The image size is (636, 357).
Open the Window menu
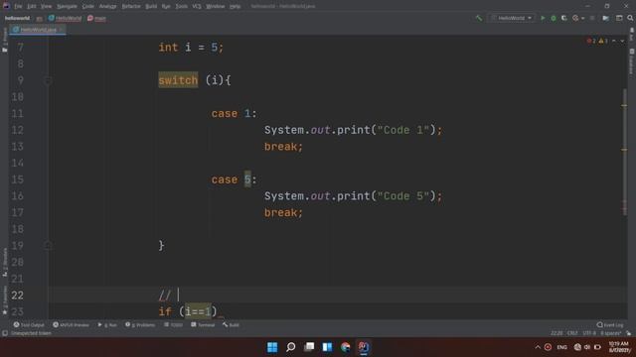point(216,6)
